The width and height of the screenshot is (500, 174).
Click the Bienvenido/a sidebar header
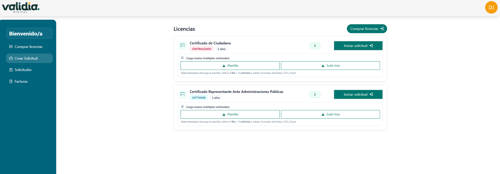click(29, 33)
